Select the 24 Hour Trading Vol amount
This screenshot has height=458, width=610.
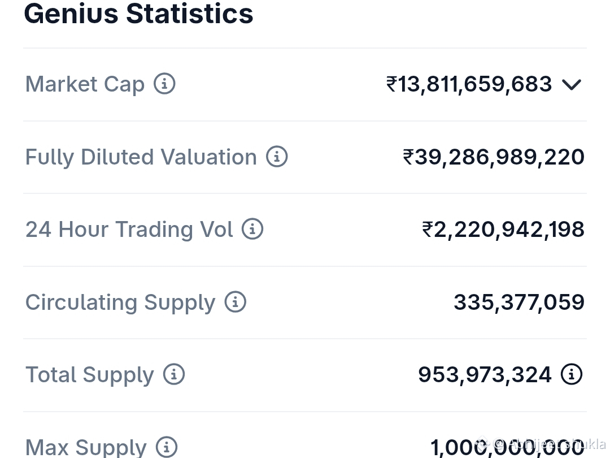[x=503, y=230]
